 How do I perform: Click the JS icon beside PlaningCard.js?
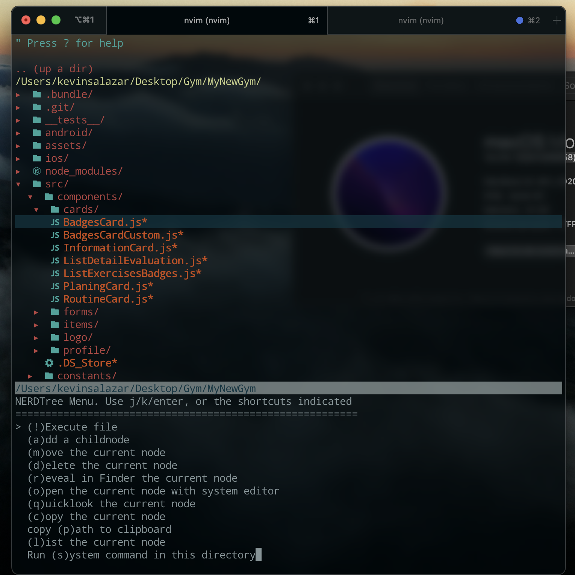tap(55, 286)
